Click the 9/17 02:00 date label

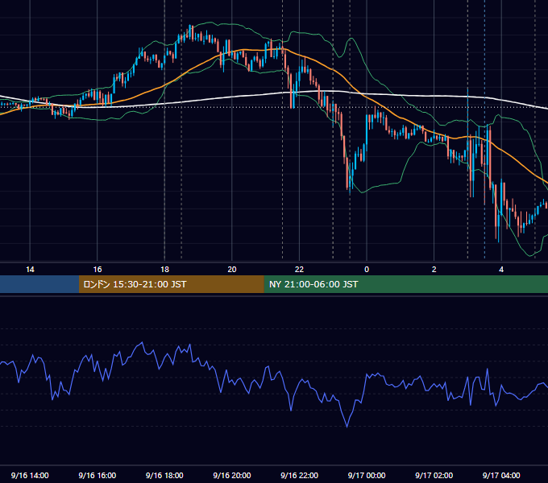pyautogui.click(x=434, y=475)
